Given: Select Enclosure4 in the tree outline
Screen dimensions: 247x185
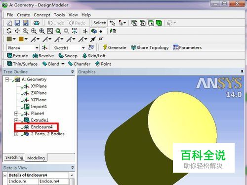Looking at the screenshot, I should click(x=41, y=127).
